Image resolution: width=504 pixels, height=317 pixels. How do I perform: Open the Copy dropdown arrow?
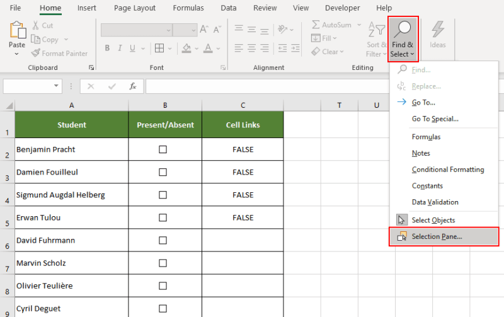66,39
